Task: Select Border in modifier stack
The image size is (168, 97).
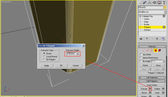Action: [x=146, y=24]
